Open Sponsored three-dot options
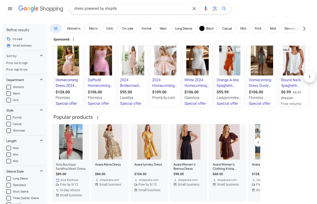The width and height of the screenshot is (317, 204). click(73, 40)
